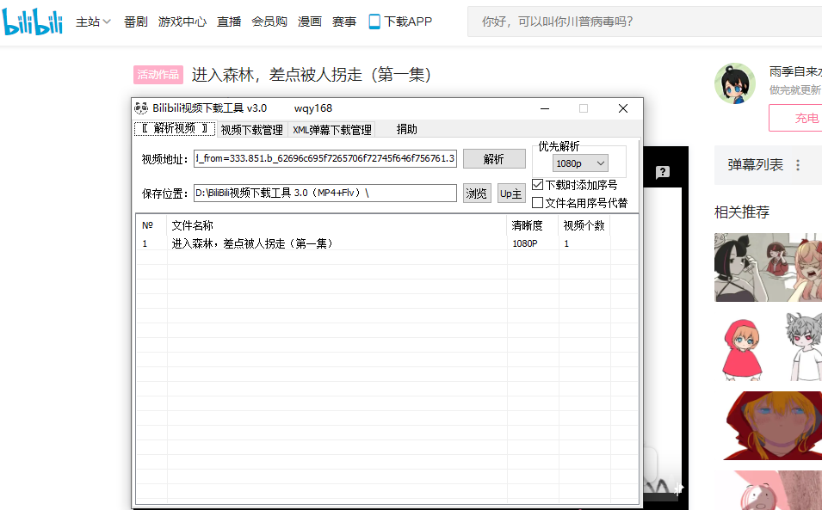This screenshot has width=822, height=510.
Task: Click the phone icon beside 下载APP
Action: [374, 22]
